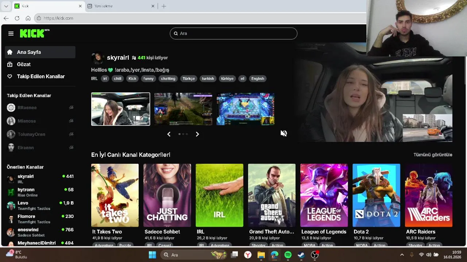Click the chill tag

tap(117, 79)
